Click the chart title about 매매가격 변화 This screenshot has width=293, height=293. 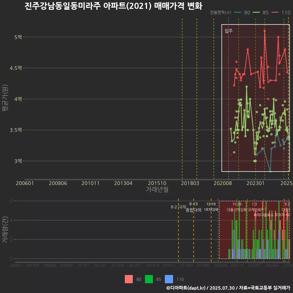114,6
